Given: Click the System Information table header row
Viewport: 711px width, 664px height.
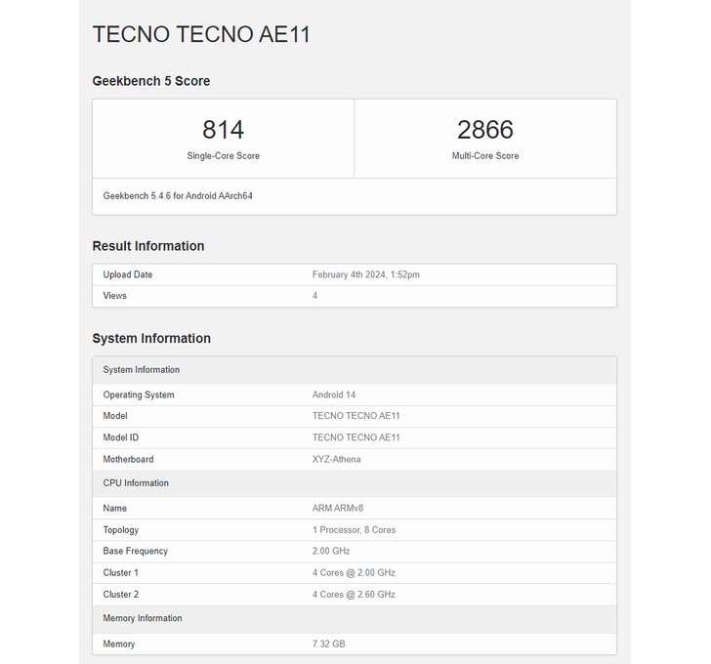Looking at the screenshot, I should pyautogui.click(x=355, y=370).
